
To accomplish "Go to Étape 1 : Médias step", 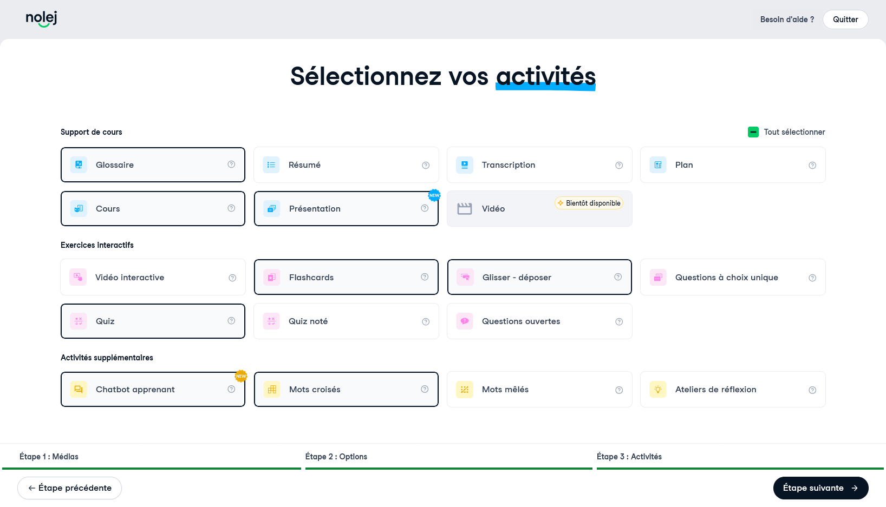I will (x=49, y=457).
